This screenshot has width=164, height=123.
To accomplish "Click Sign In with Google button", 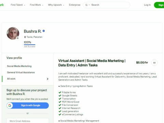I will (28, 106).
